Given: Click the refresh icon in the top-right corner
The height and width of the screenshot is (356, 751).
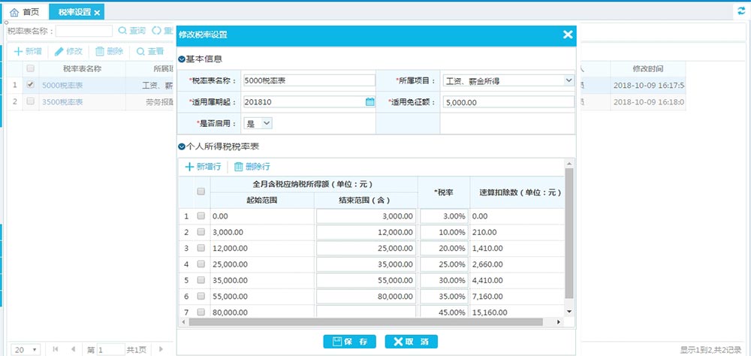Looking at the screenshot, I should click(742, 11).
